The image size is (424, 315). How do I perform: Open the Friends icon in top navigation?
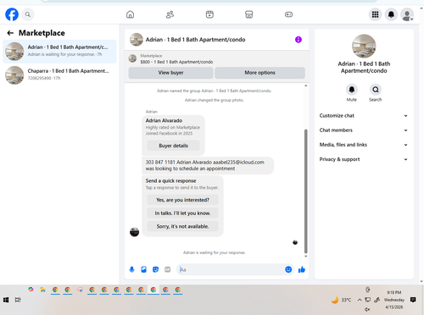[x=170, y=14]
